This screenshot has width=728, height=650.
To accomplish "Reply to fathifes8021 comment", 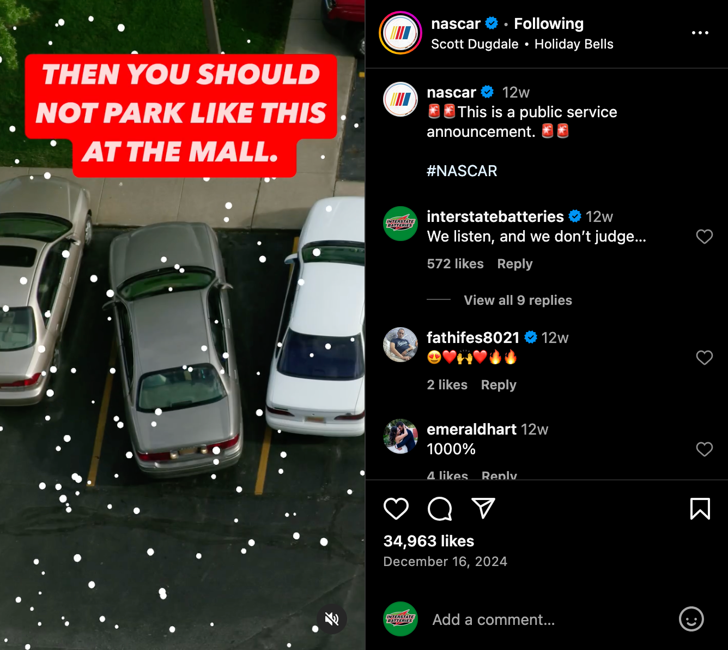I will click(499, 385).
